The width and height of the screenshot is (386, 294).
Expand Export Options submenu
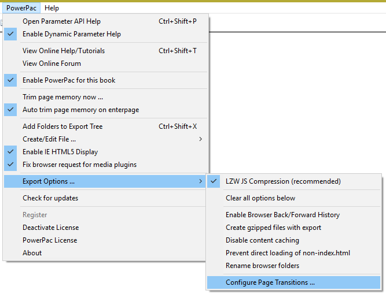click(x=105, y=181)
